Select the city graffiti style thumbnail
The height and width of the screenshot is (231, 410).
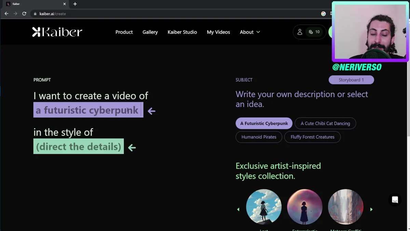pos(345,207)
